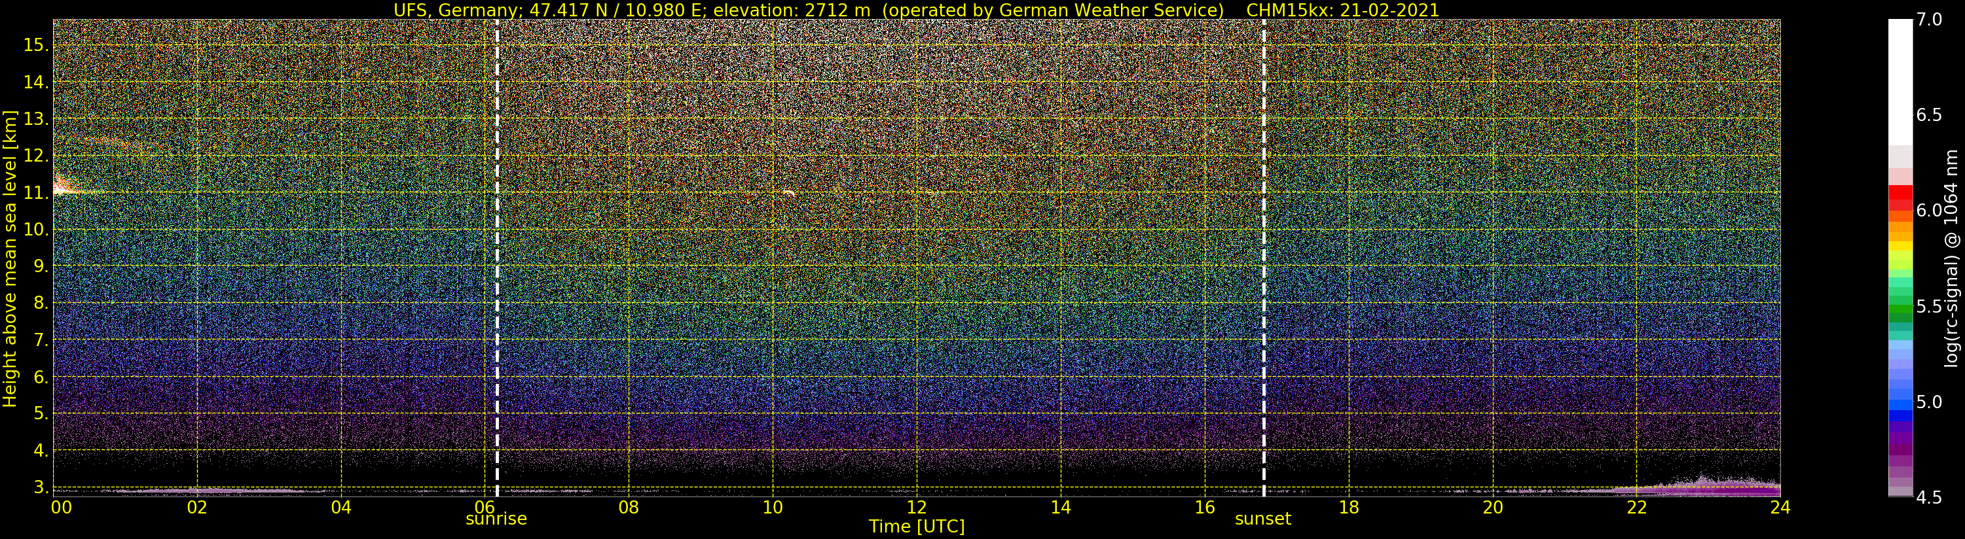The height and width of the screenshot is (539, 1965).
Task: Click the '9.' height axis tick label
Action: (x=41, y=266)
